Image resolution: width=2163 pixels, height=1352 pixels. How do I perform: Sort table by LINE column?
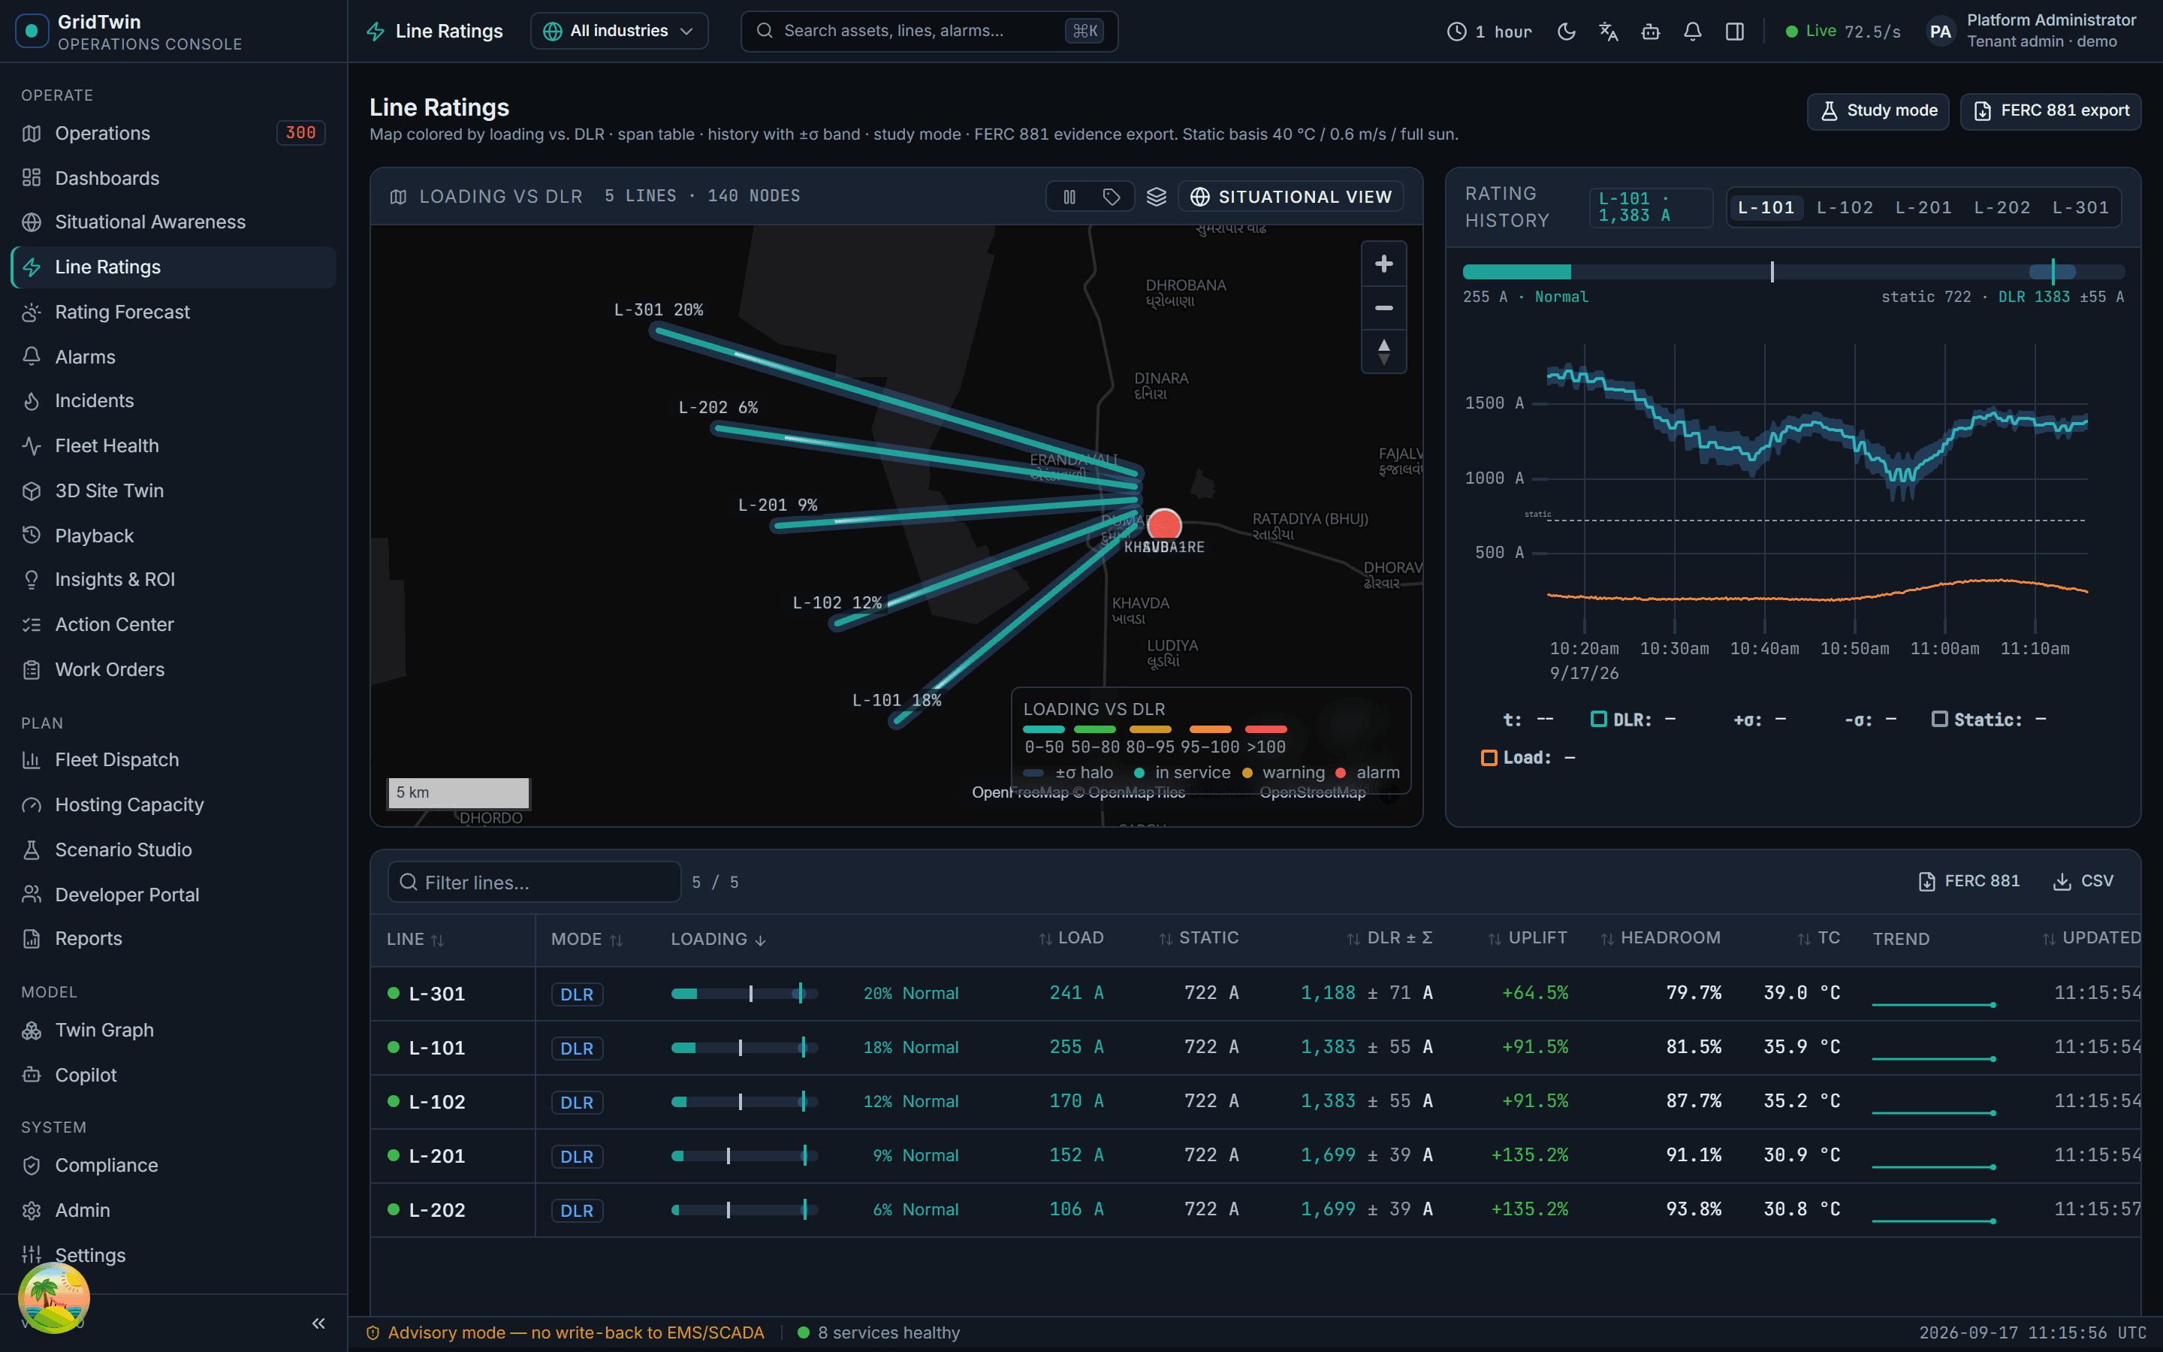tap(415, 939)
